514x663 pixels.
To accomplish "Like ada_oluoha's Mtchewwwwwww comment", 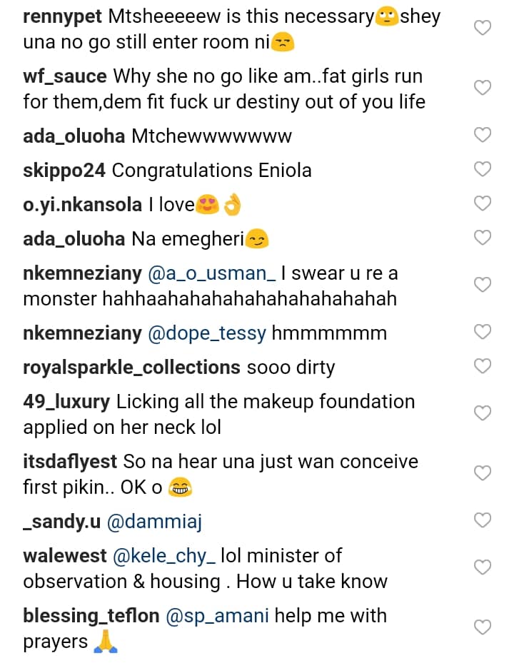I will click(483, 135).
